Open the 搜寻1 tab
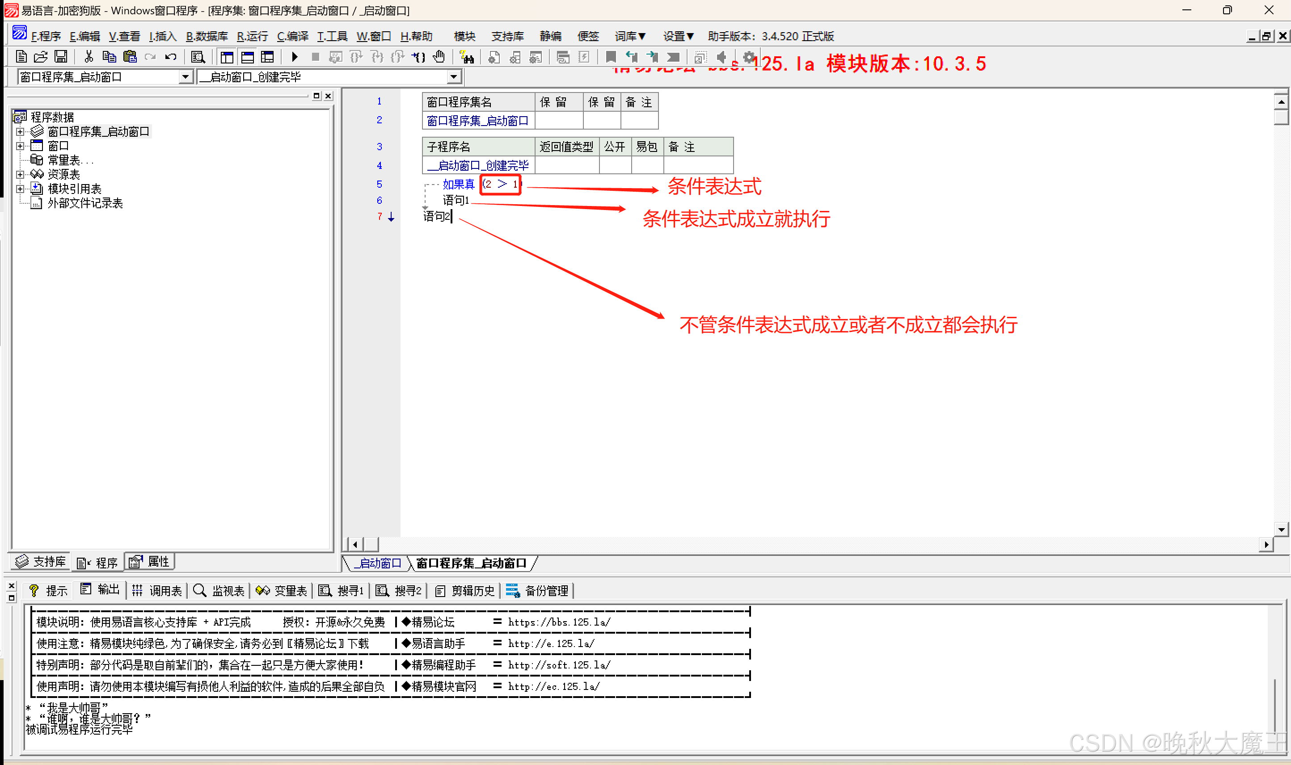 [x=342, y=591]
